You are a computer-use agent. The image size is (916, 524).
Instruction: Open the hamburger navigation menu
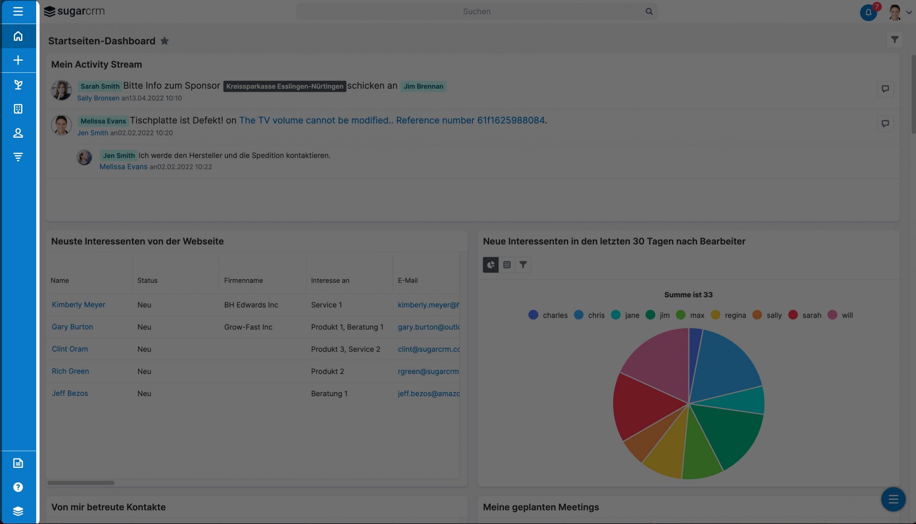click(x=18, y=11)
